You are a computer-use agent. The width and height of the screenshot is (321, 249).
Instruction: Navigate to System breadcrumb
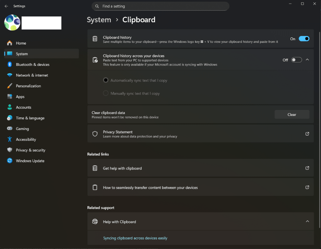point(99,20)
